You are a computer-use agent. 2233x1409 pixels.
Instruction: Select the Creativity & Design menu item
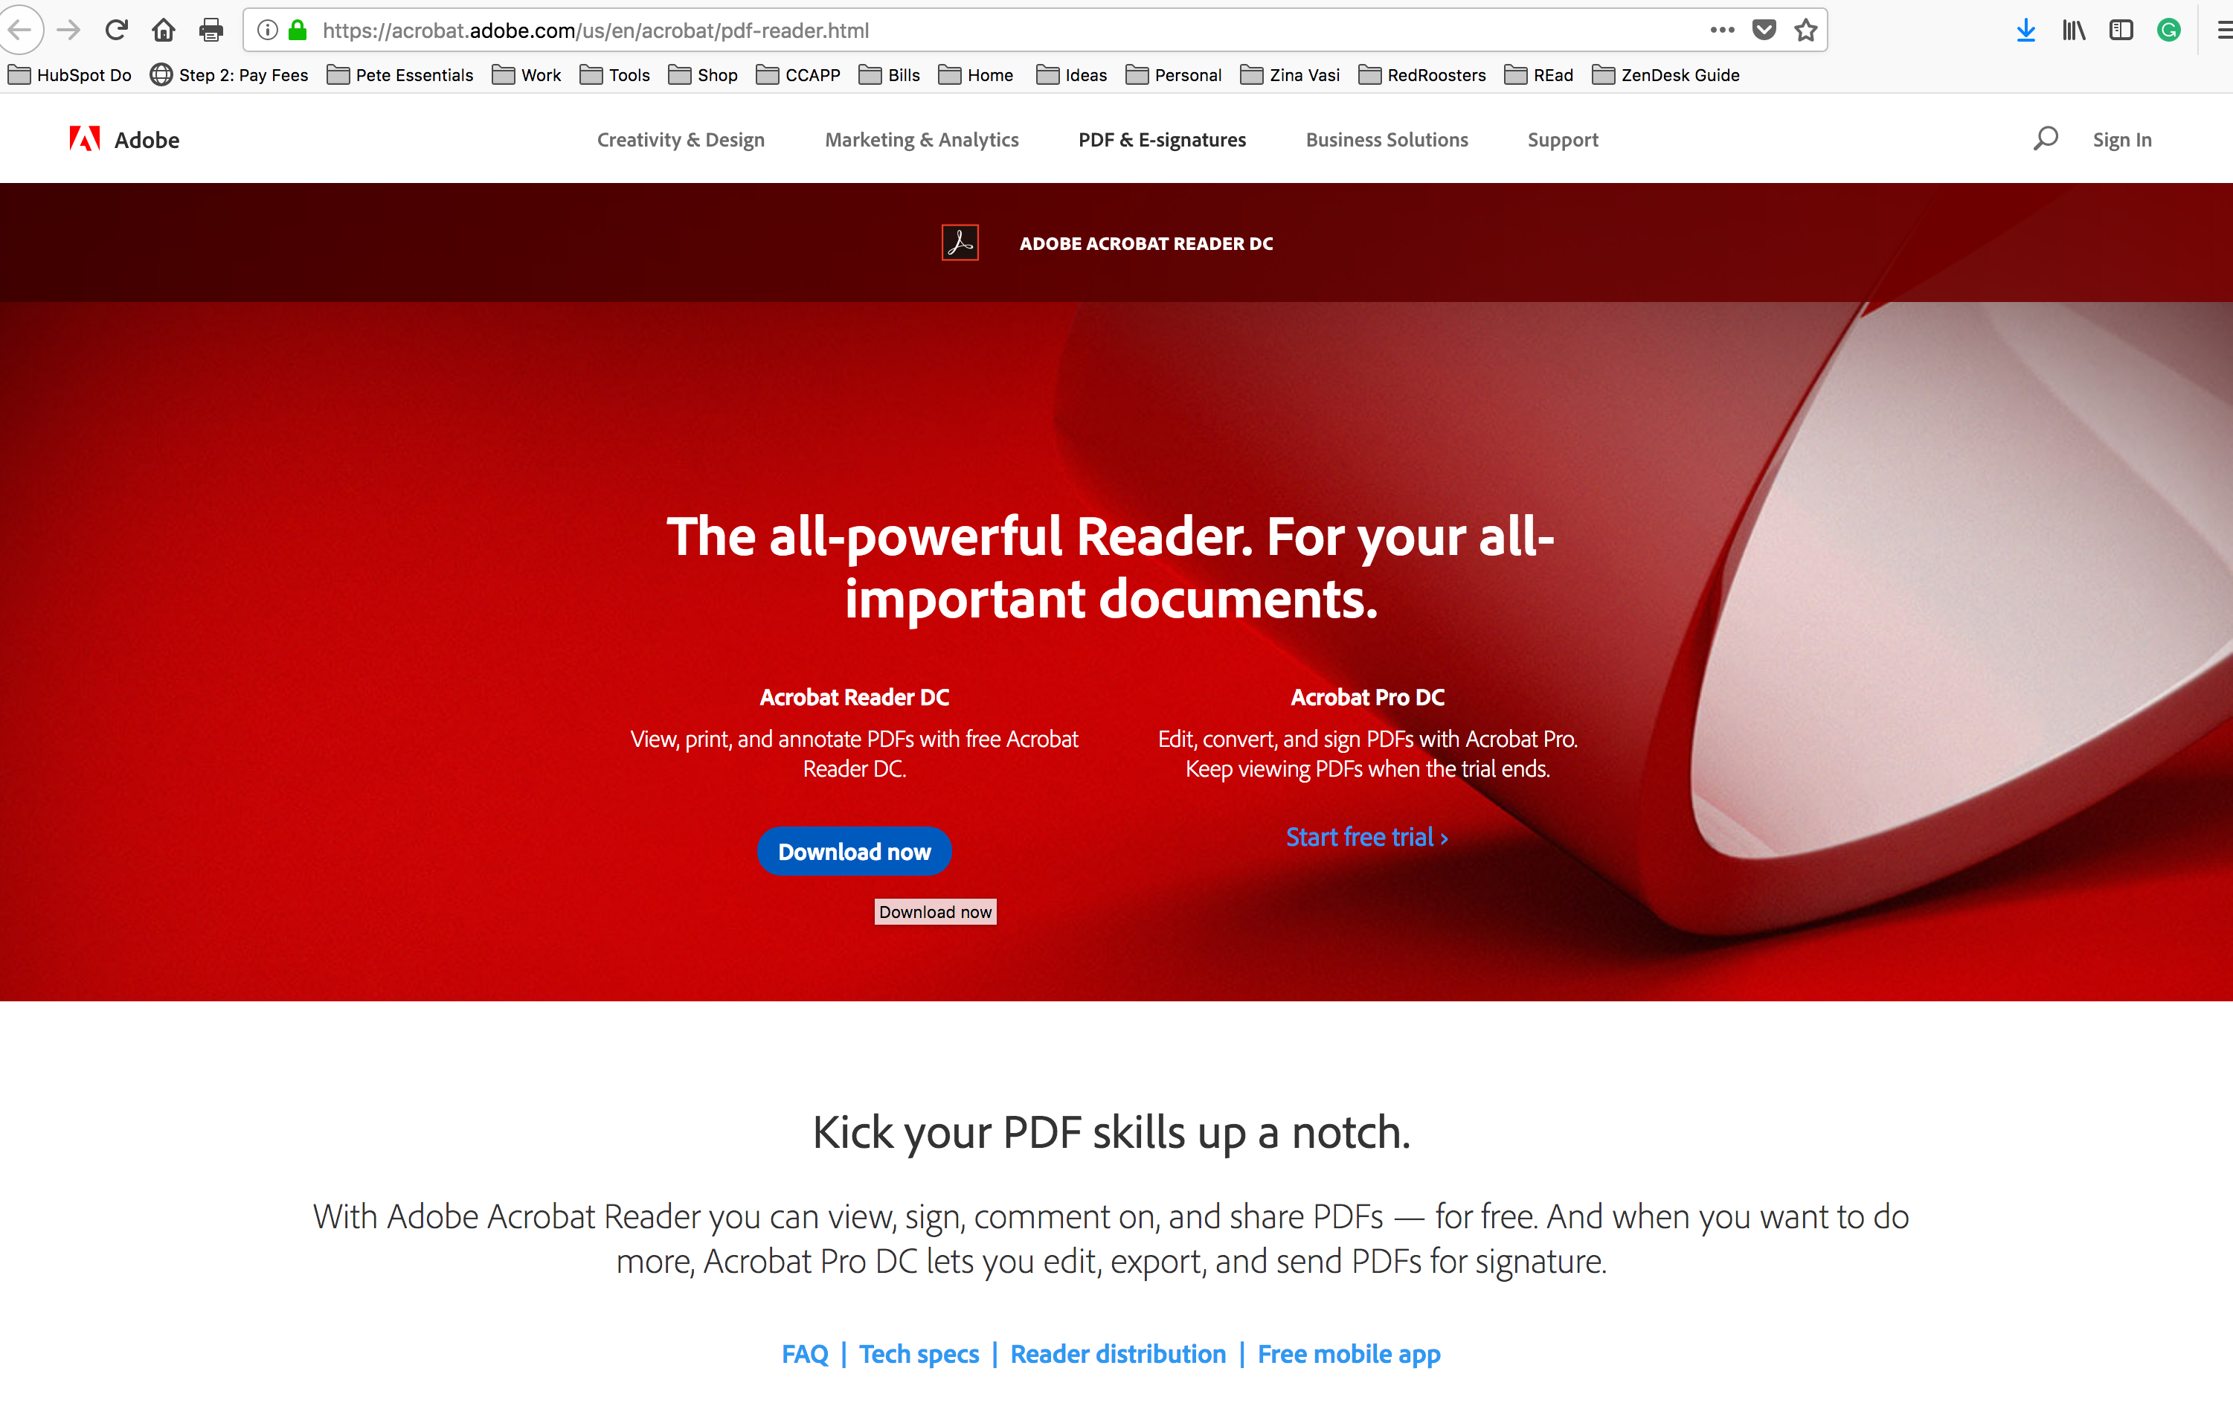(x=681, y=138)
